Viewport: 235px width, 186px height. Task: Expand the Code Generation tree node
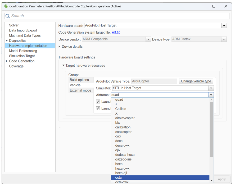coord(7,61)
